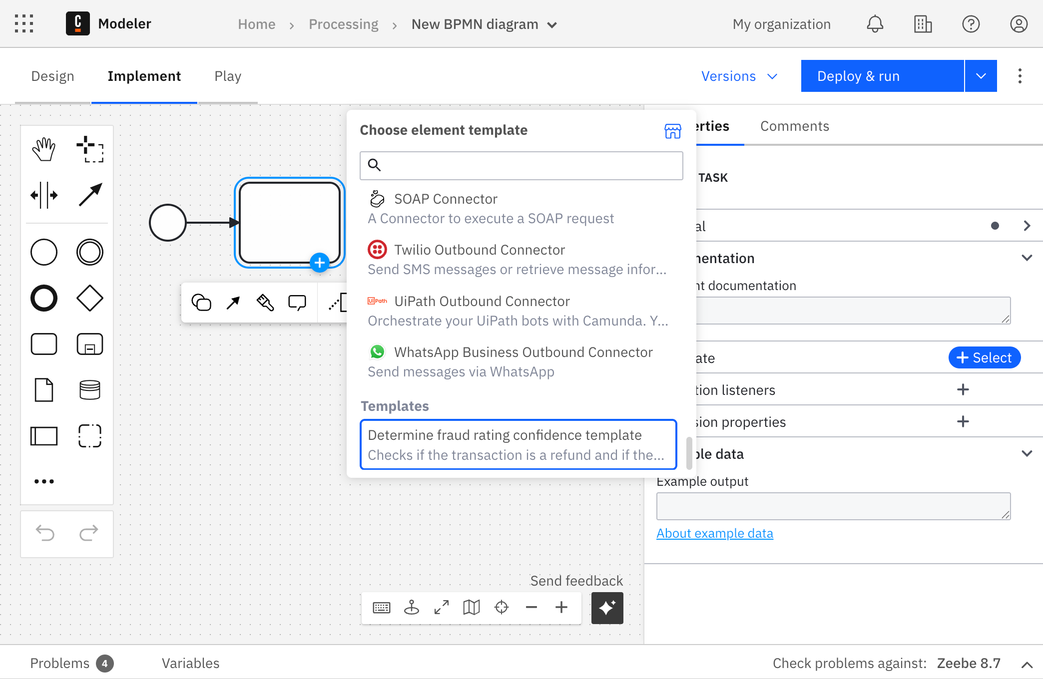
Task: Add an extension property with plus
Action: [x=963, y=421]
